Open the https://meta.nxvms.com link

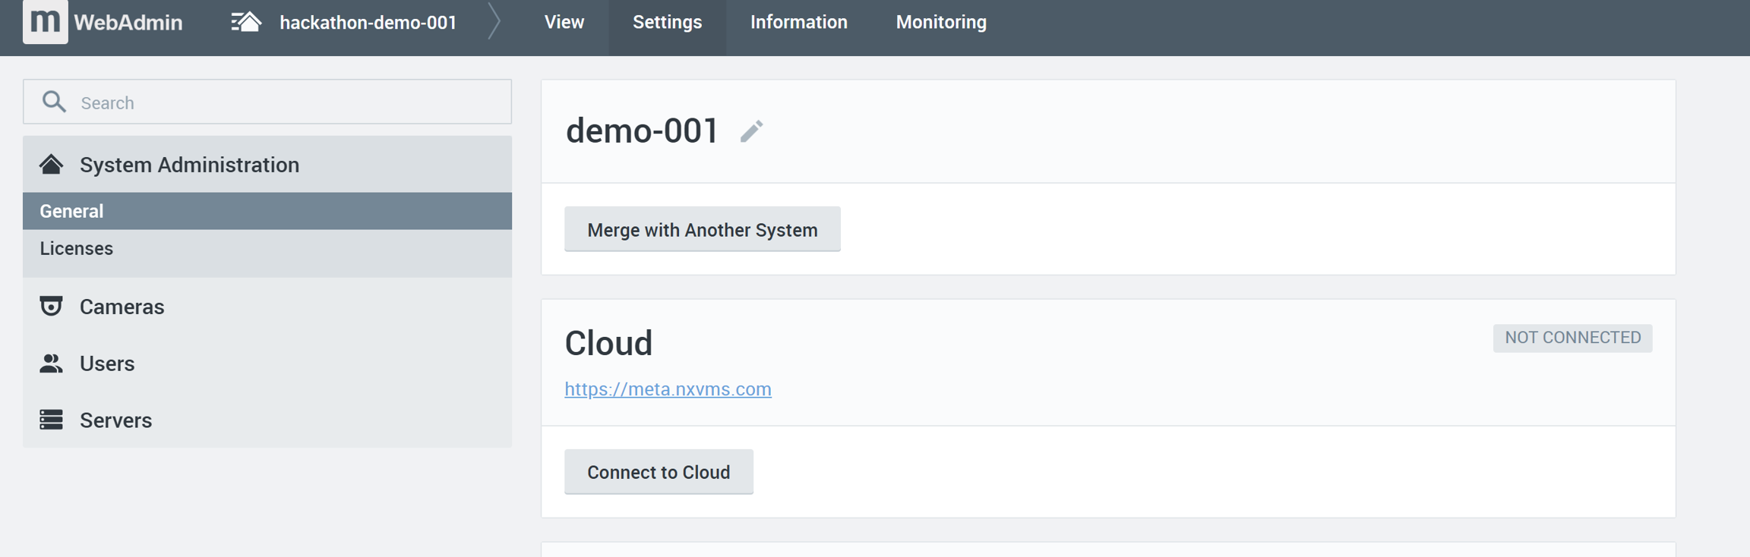click(x=668, y=389)
